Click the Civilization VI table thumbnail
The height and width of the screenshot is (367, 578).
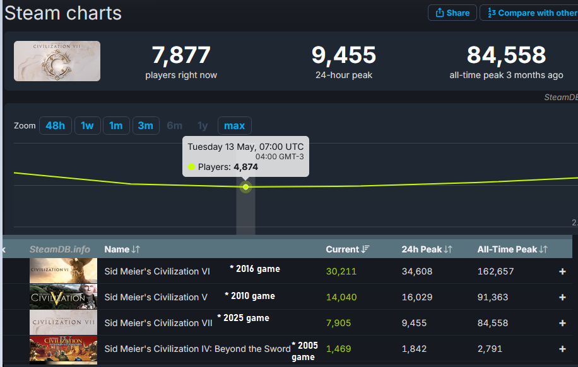[63, 271]
